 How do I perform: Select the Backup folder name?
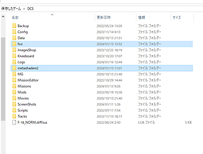(23, 26)
